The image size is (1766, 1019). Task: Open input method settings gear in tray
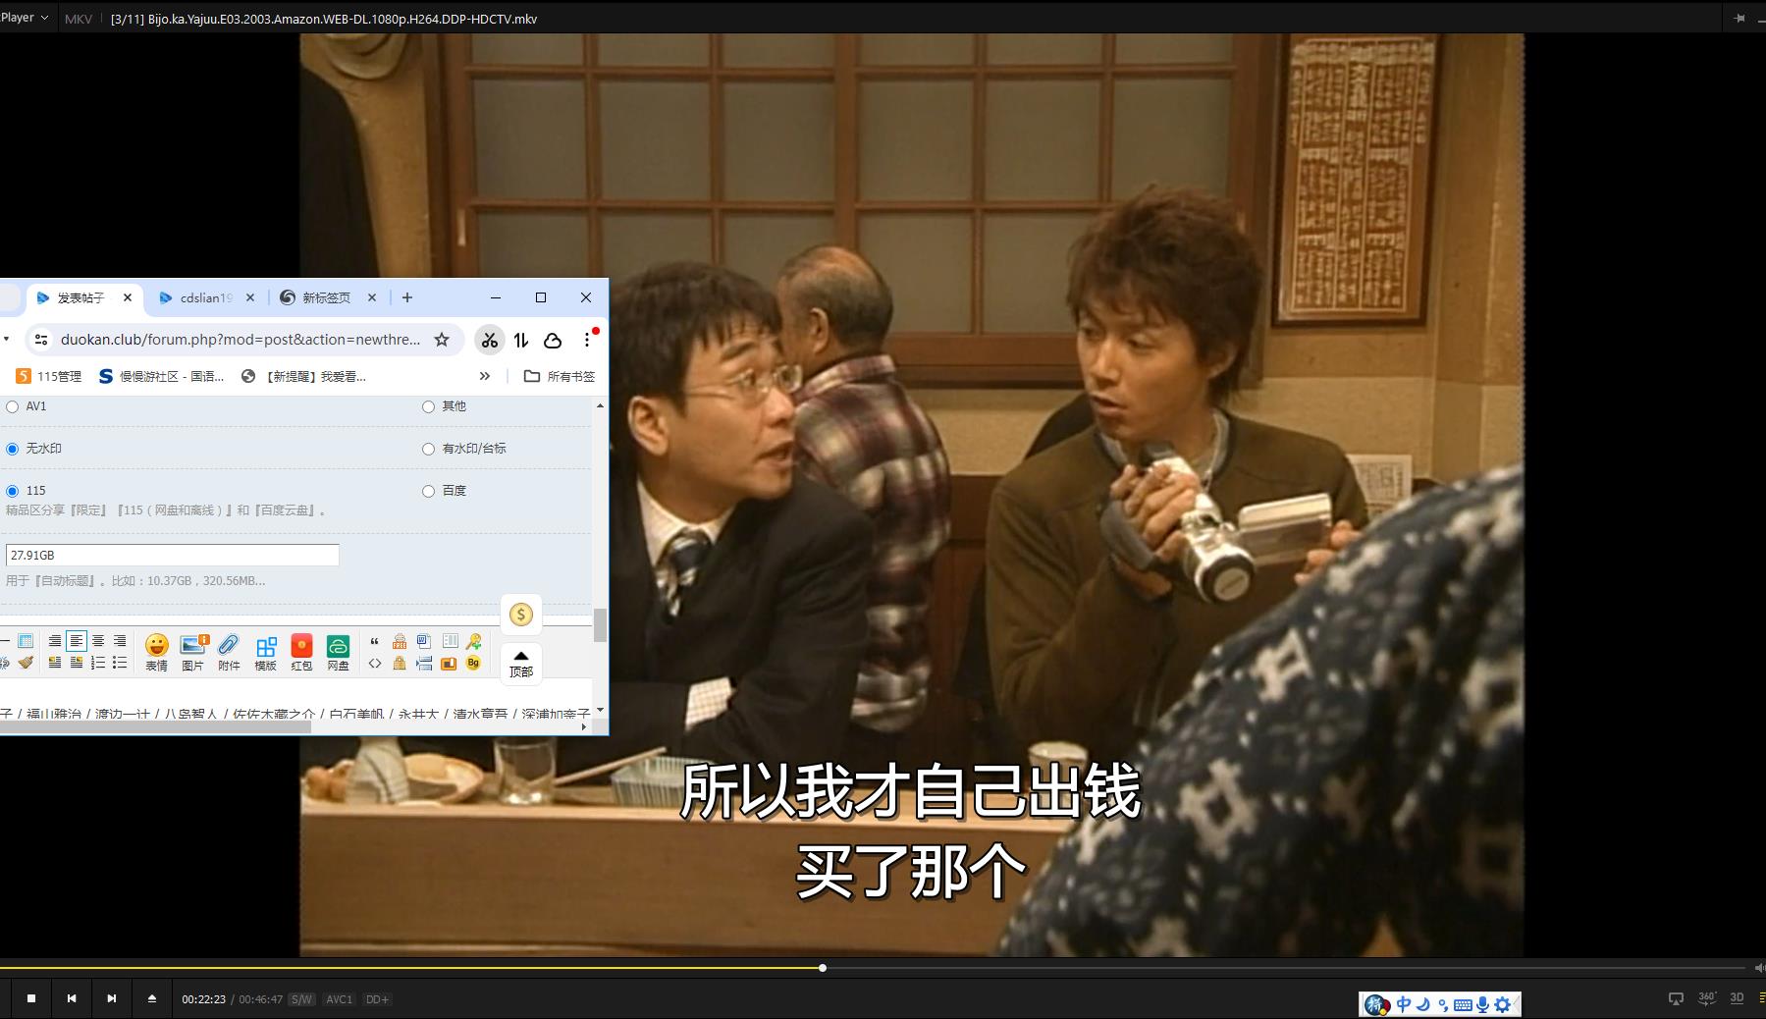1502,1004
